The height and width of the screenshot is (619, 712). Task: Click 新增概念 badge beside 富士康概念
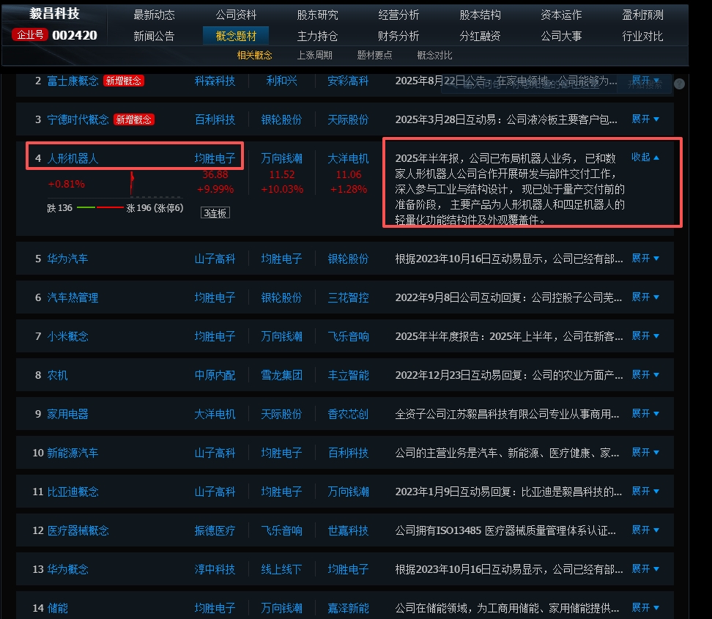[x=124, y=81]
